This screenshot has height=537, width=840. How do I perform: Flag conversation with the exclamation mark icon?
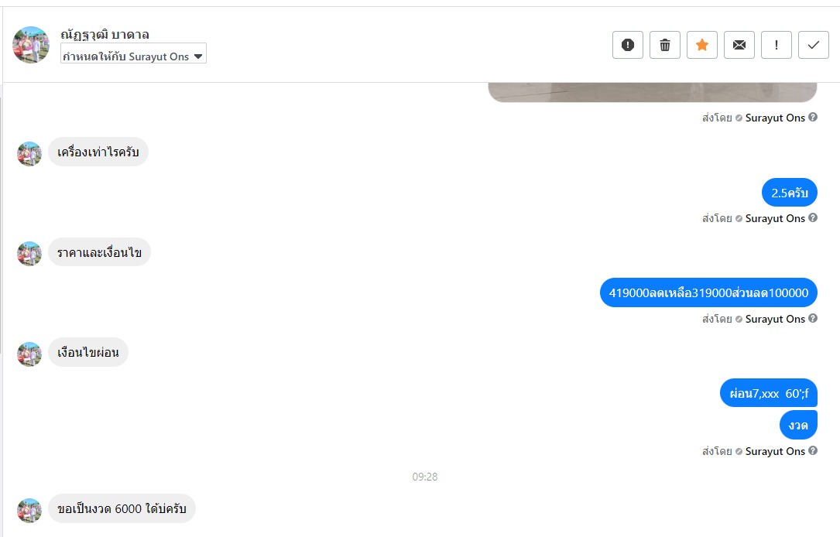click(777, 45)
